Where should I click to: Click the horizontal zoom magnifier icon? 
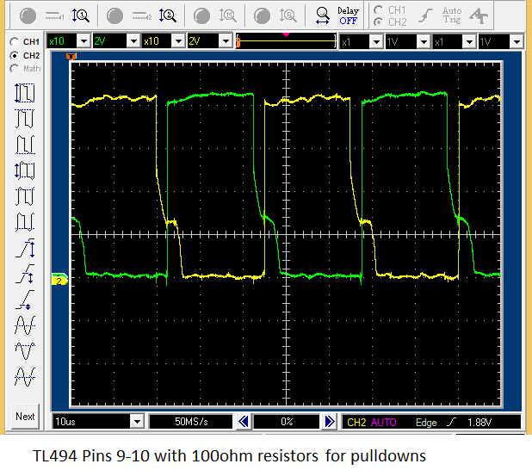(322, 15)
